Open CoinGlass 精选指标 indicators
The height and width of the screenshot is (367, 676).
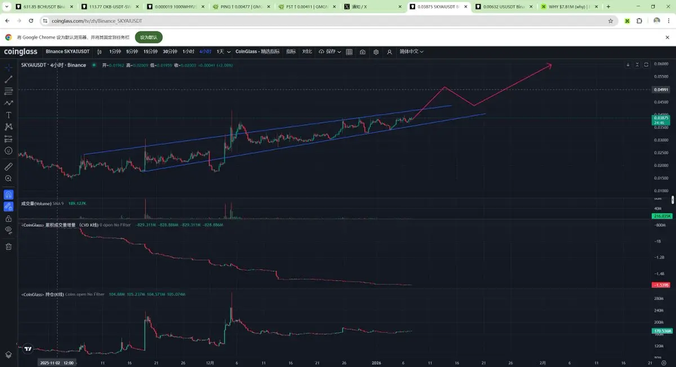pos(257,51)
